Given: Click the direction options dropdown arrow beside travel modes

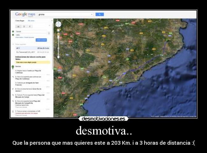Looking at the screenshot, I should click(49, 25).
